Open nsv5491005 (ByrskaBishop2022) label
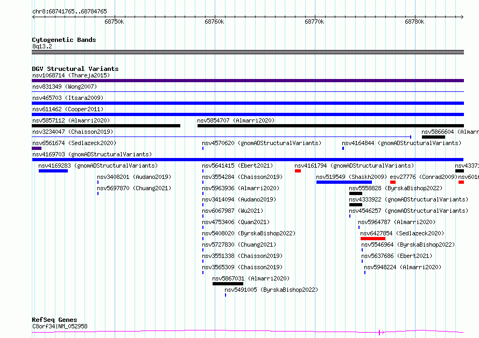The image size is (479, 338). [x=271, y=290]
